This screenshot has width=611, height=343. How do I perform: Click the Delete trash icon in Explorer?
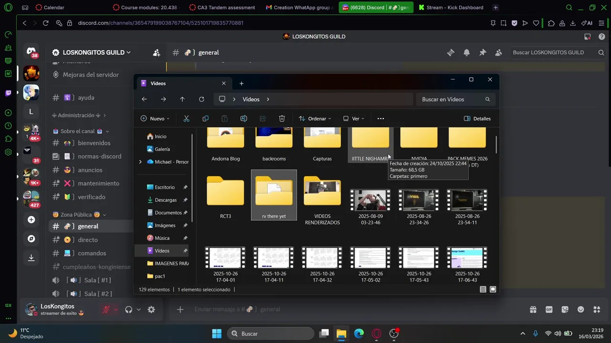(282, 119)
